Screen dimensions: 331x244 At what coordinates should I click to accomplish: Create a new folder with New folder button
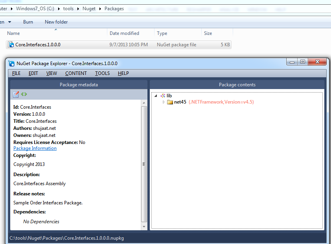point(56,22)
